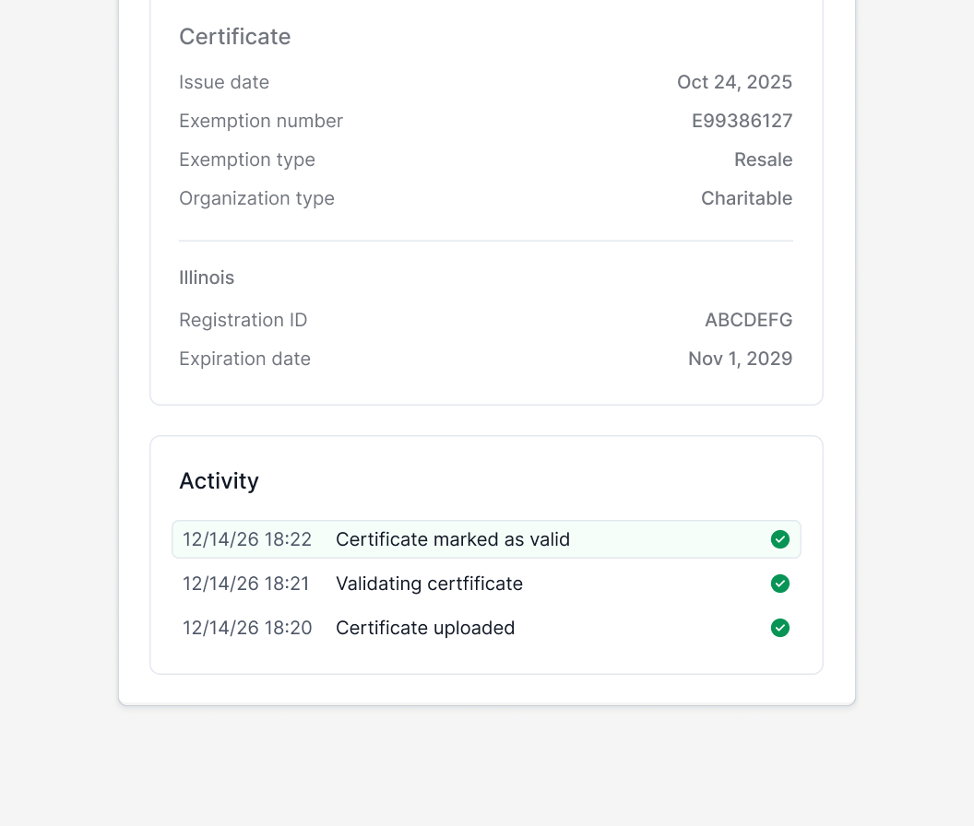Select the 'Charitable' organization type value
This screenshot has width=974, height=826.
[746, 198]
